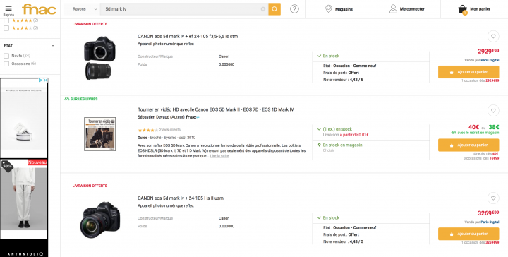Image resolution: width=508 pixels, height=257 pixels.
Task: Open the Me connecter menu item
Action: click(406, 9)
